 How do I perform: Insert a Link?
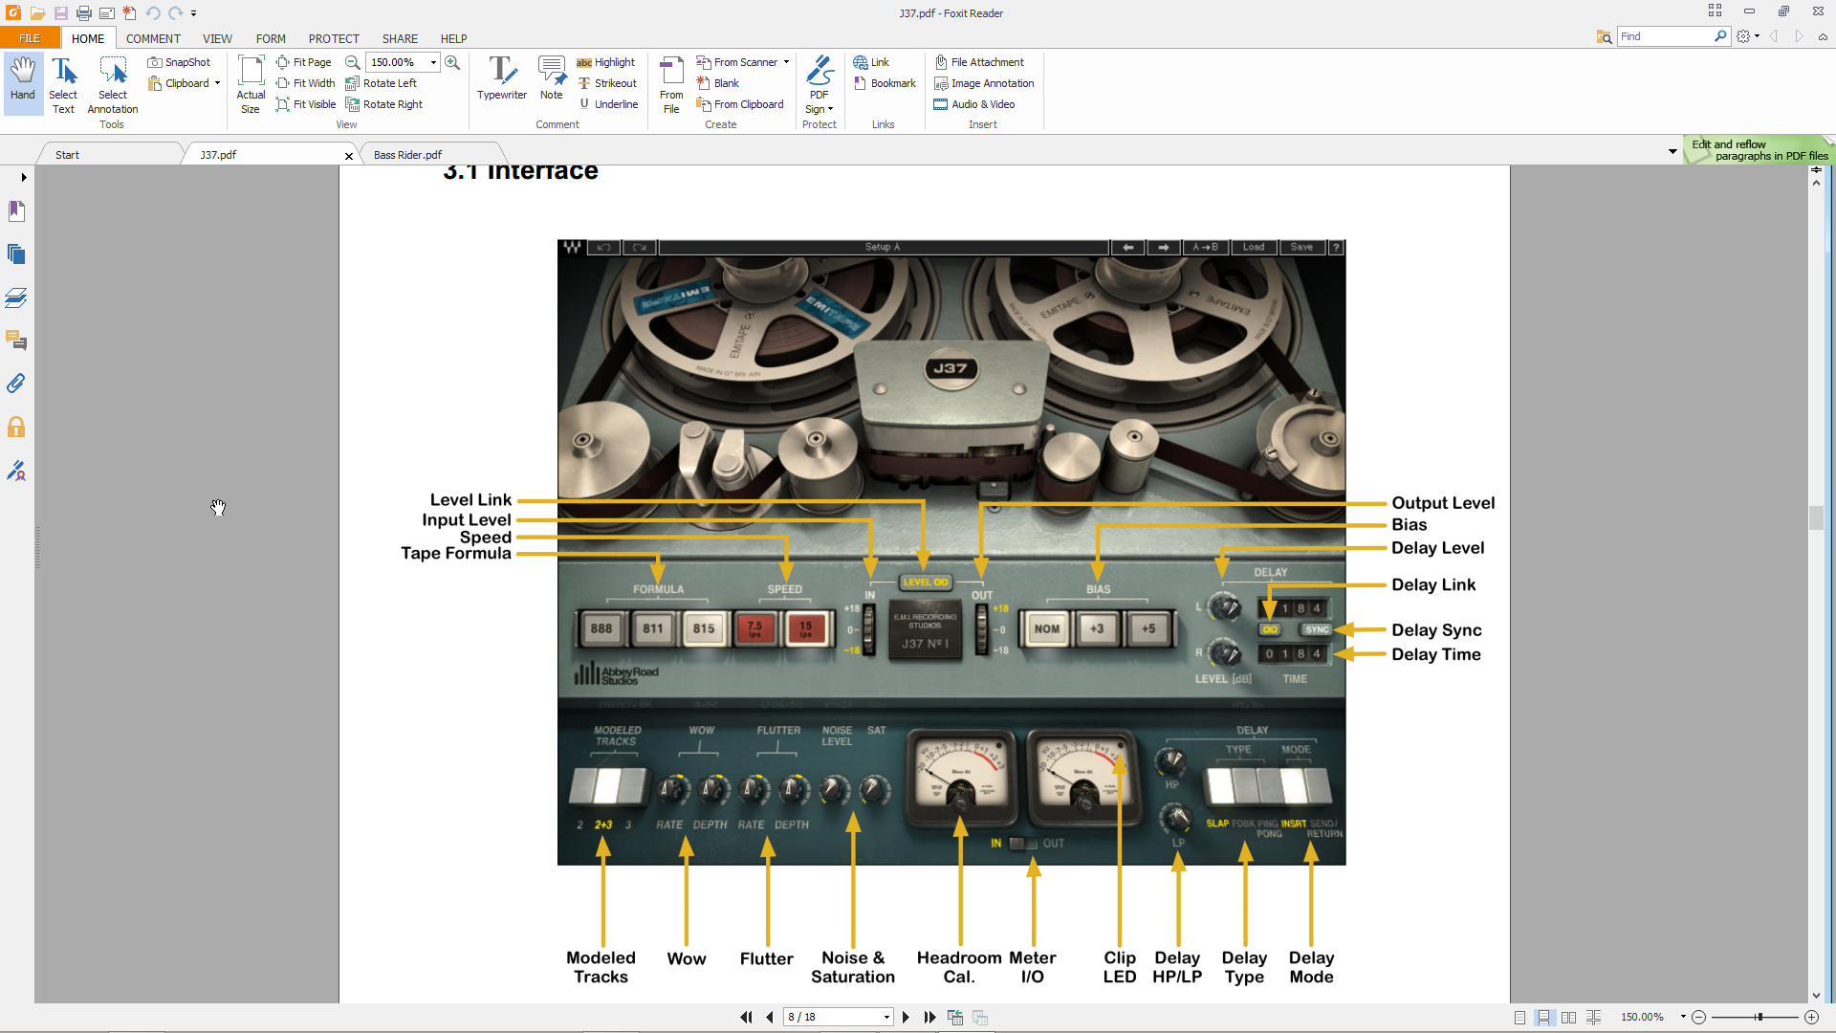[x=871, y=62]
